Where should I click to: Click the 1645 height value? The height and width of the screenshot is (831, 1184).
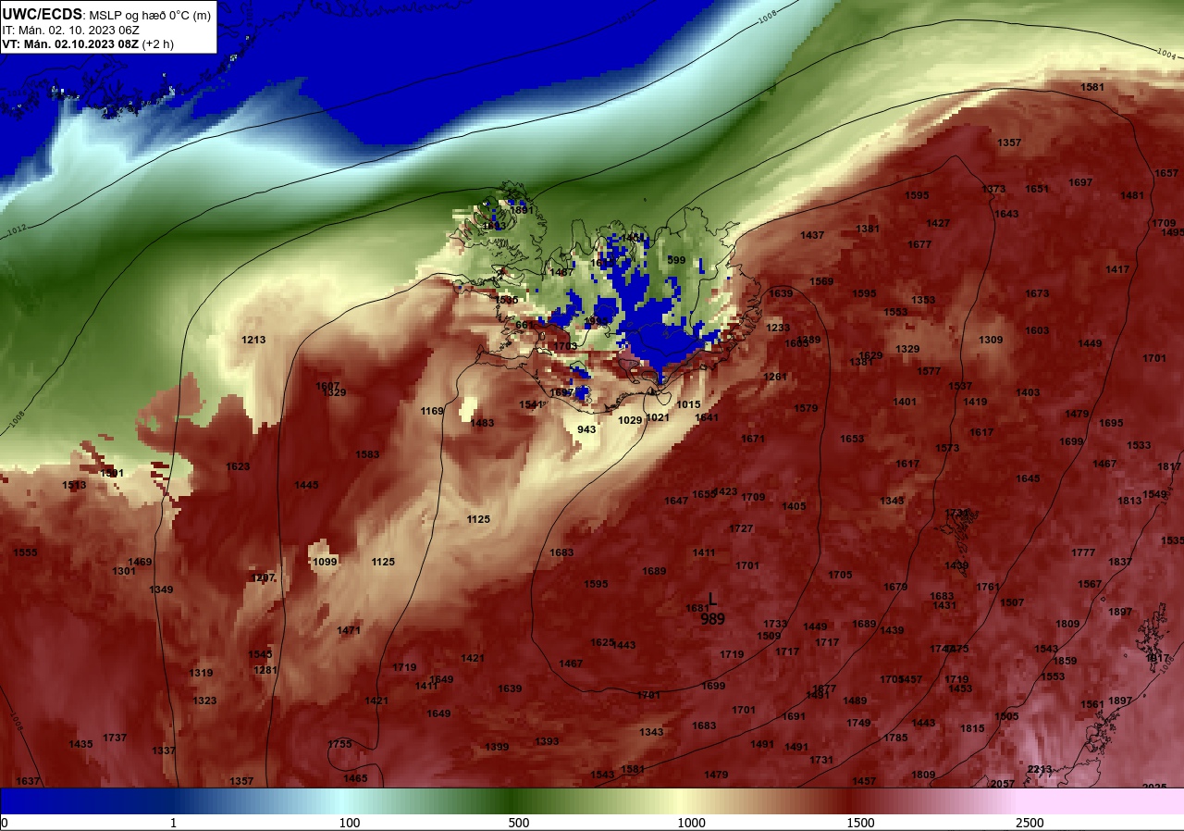point(1028,478)
